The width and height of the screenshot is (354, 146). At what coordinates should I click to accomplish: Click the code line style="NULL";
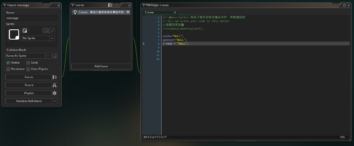click(x=173, y=36)
